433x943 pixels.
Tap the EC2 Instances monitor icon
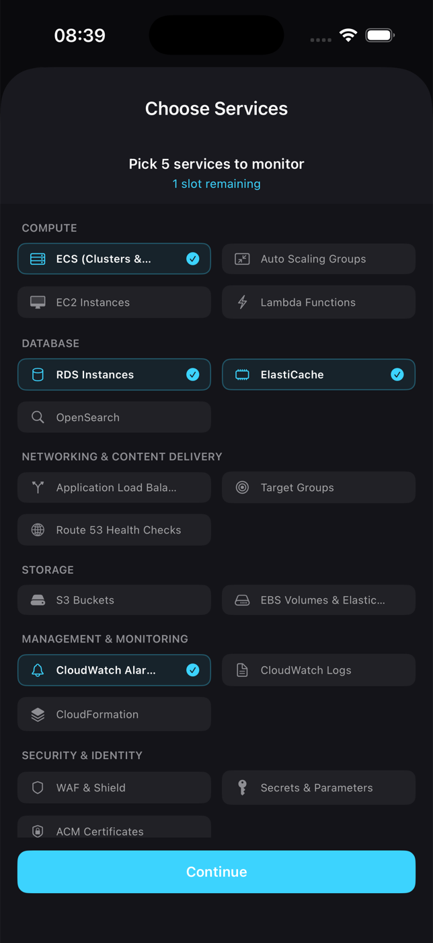(x=38, y=302)
